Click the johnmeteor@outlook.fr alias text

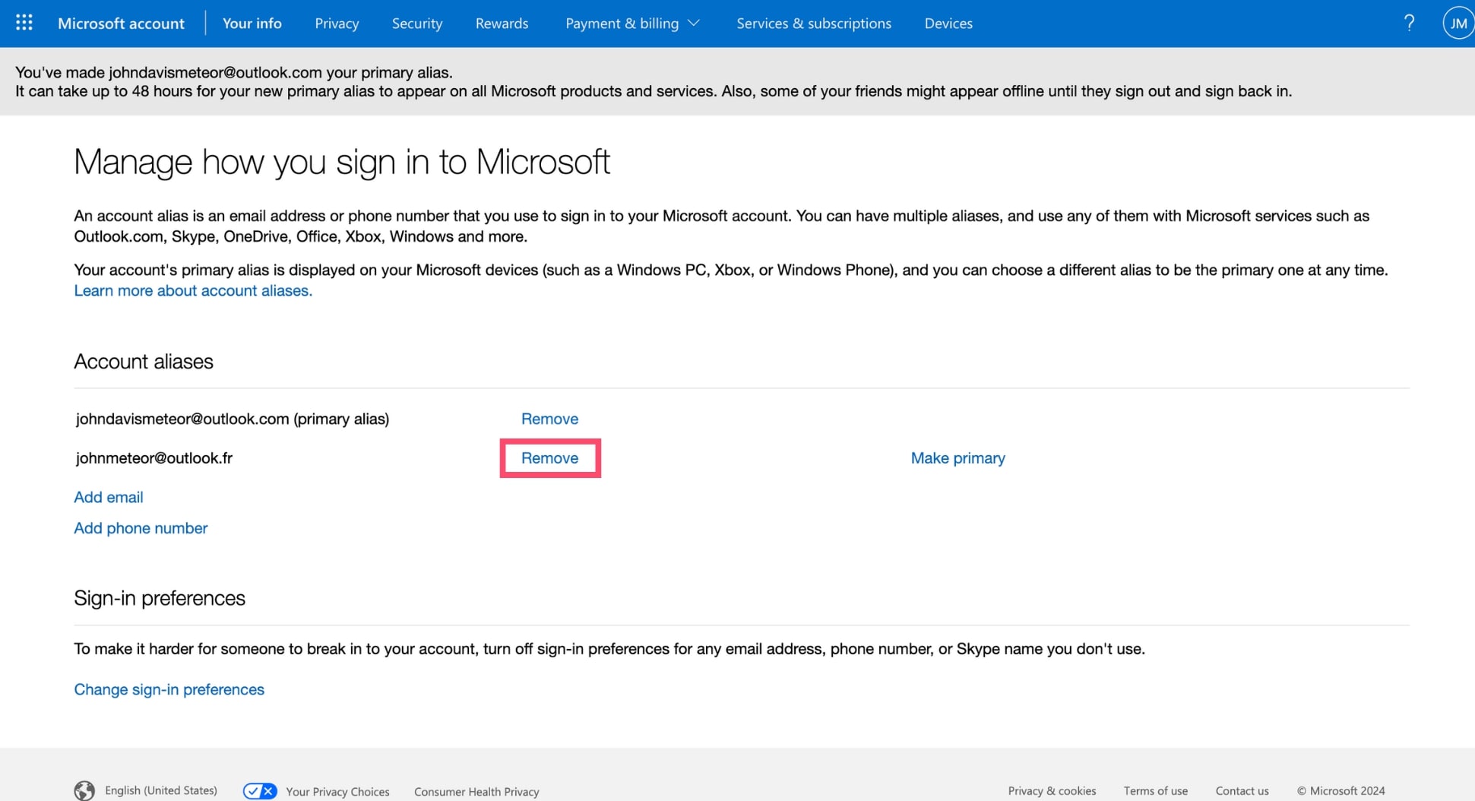pos(154,458)
